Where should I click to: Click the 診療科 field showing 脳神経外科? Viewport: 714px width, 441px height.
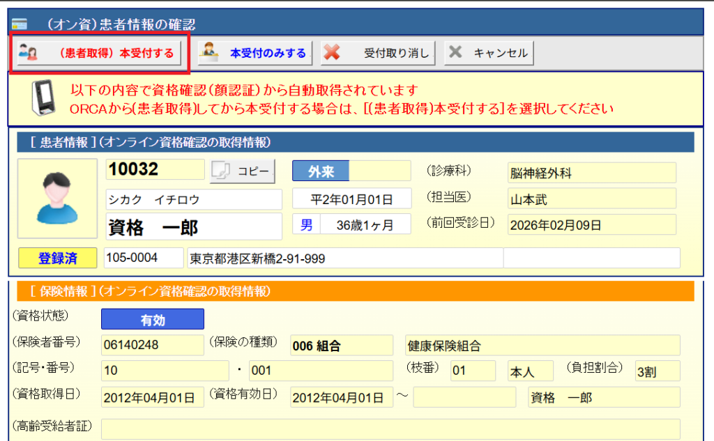(x=591, y=173)
